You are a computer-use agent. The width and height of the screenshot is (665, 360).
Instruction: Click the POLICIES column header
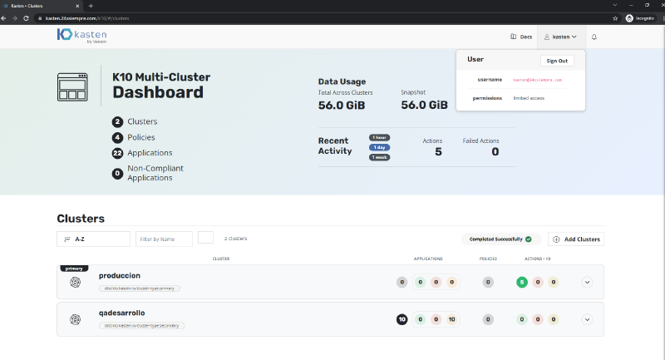pyautogui.click(x=488, y=259)
